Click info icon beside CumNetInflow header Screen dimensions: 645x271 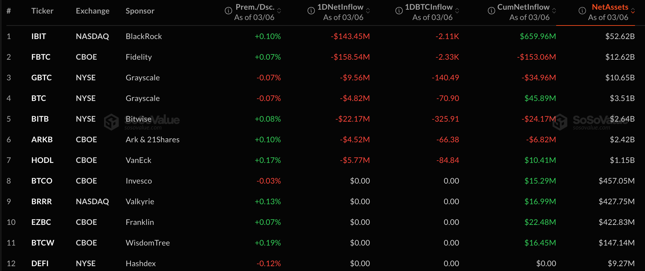coord(491,11)
